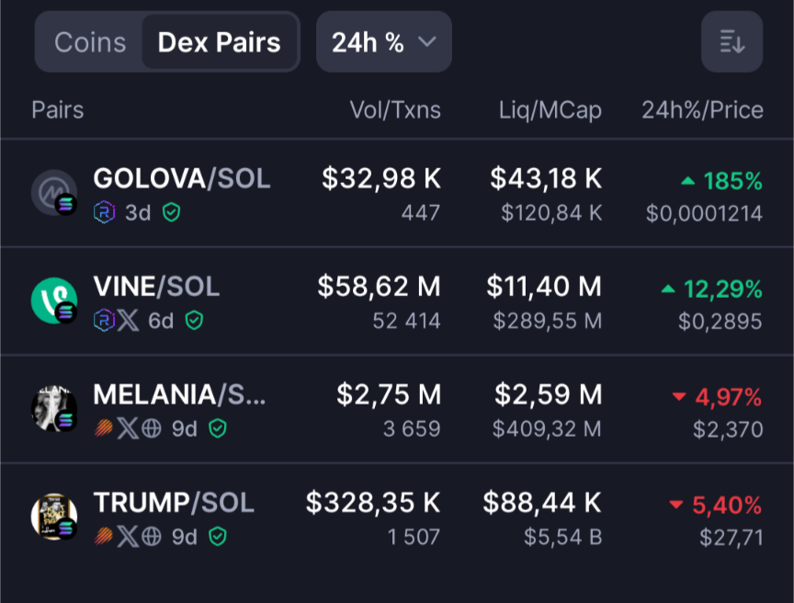The height and width of the screenshot is (603, 794).
Task: Open the X (Twitter) link for VINE/SOL
Action: pyautogui.click(x=127, y=321)
